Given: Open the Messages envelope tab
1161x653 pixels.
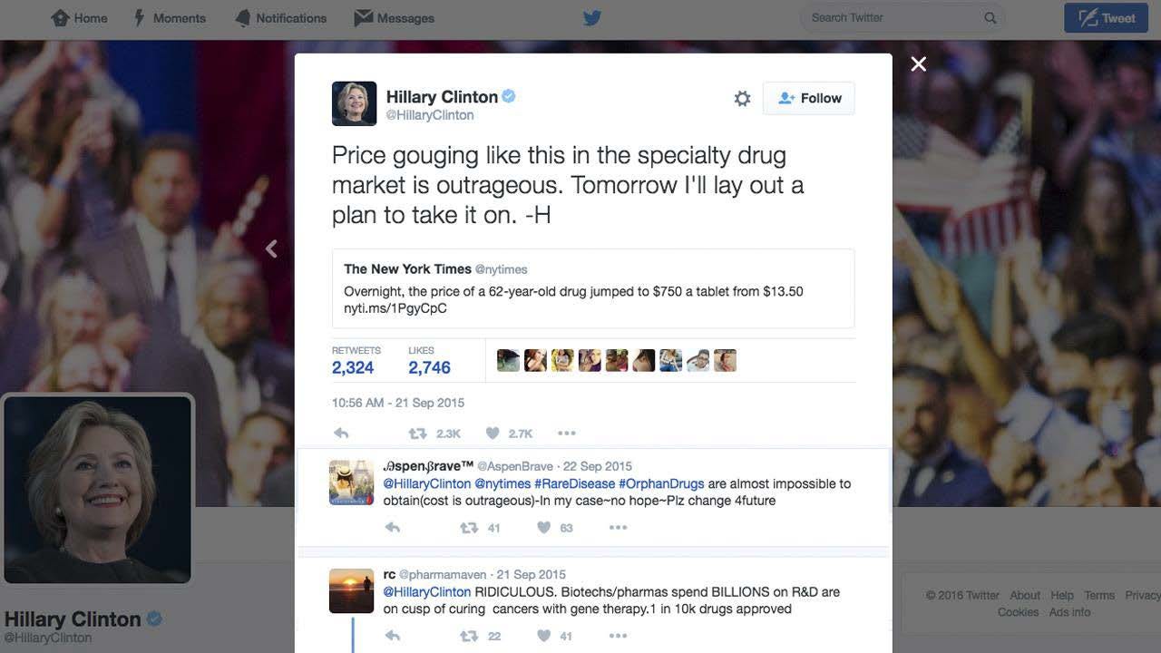Looking at the screenshot, I should (394, 17).
